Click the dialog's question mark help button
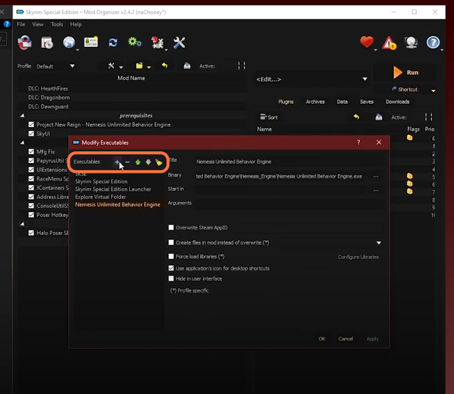Viewport: 454px width, 394px height. pyautogui.click(x=359, y=142)
